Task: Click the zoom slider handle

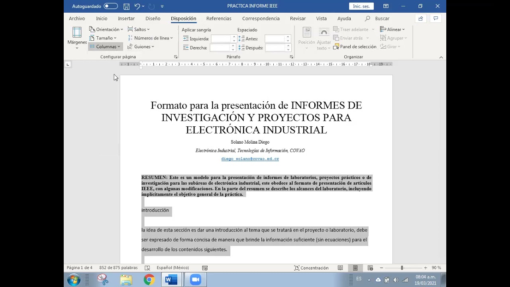Action: [402, 268]
